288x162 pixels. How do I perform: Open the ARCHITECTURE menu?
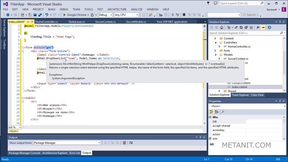(x=117, y=9)
